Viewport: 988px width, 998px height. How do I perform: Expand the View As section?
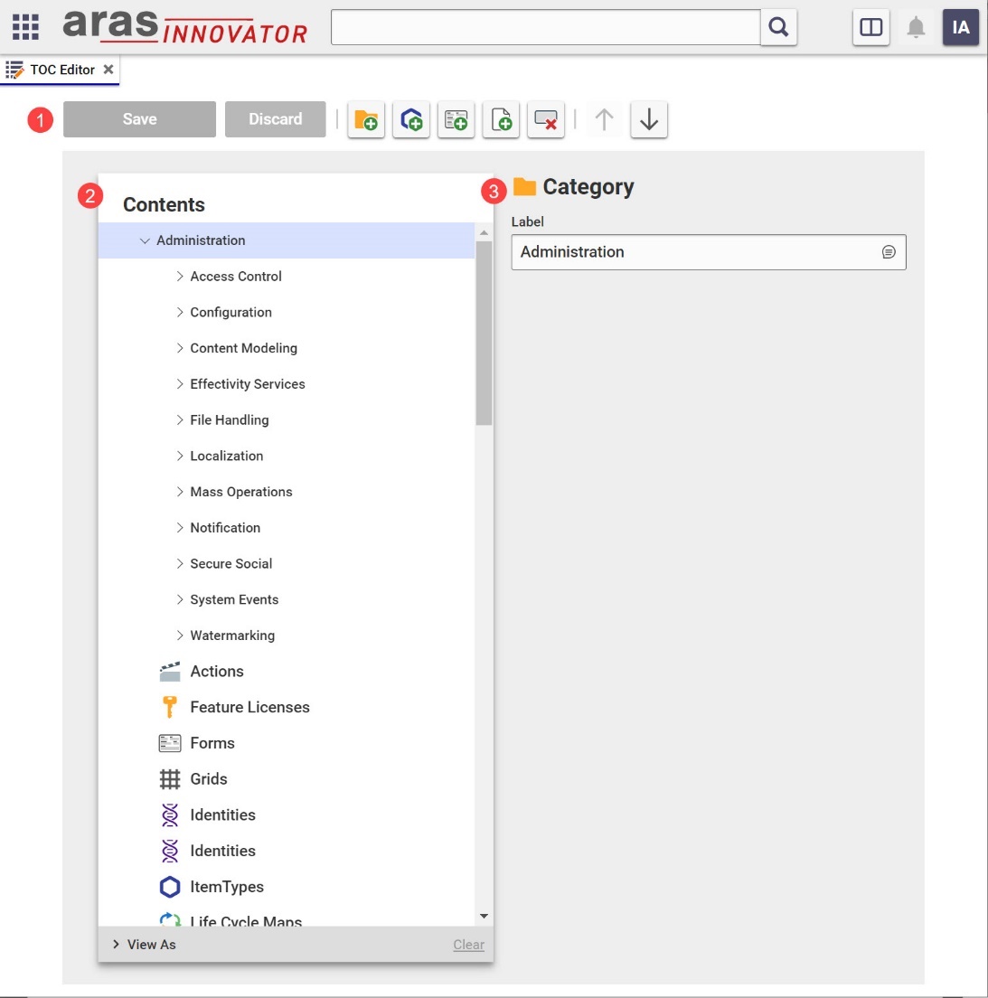tap(116, 945)
